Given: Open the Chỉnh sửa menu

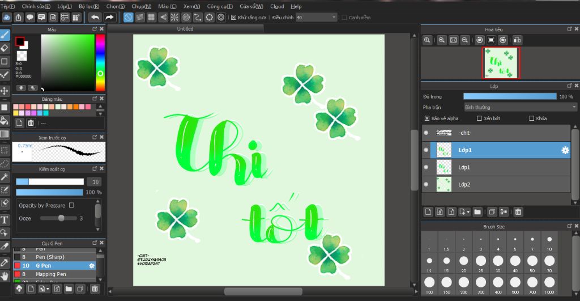Looking at the screenshot, I should tap(36, 6).
